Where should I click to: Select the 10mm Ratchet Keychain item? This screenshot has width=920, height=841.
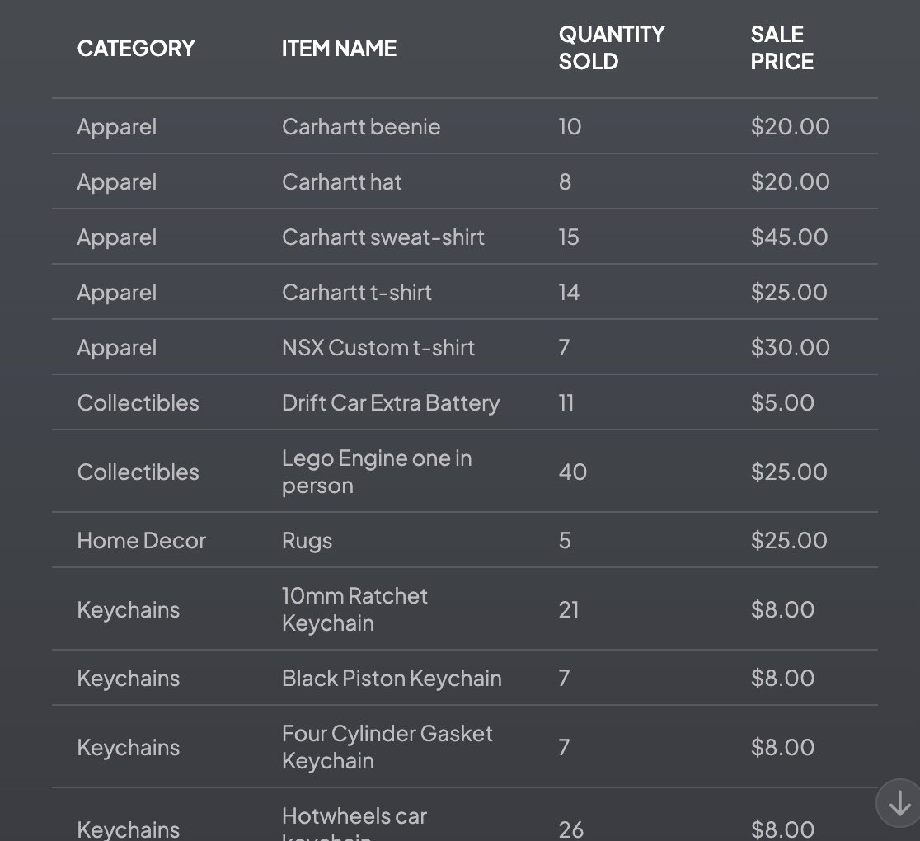[354, 609]
